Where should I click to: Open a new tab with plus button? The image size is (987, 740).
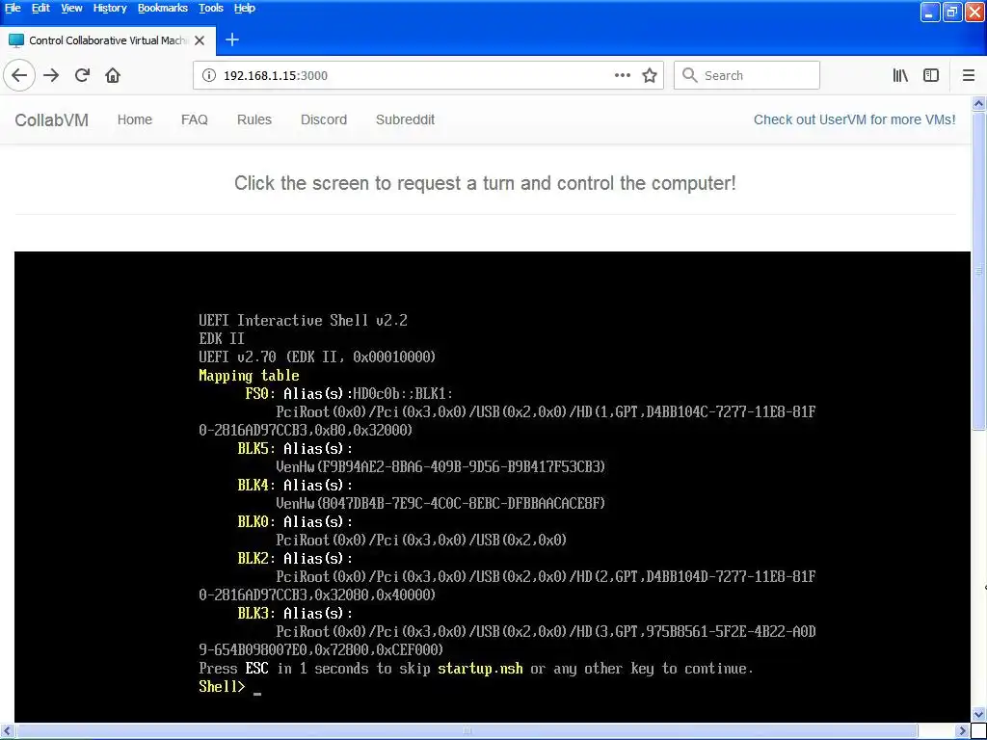pos(231,40)
